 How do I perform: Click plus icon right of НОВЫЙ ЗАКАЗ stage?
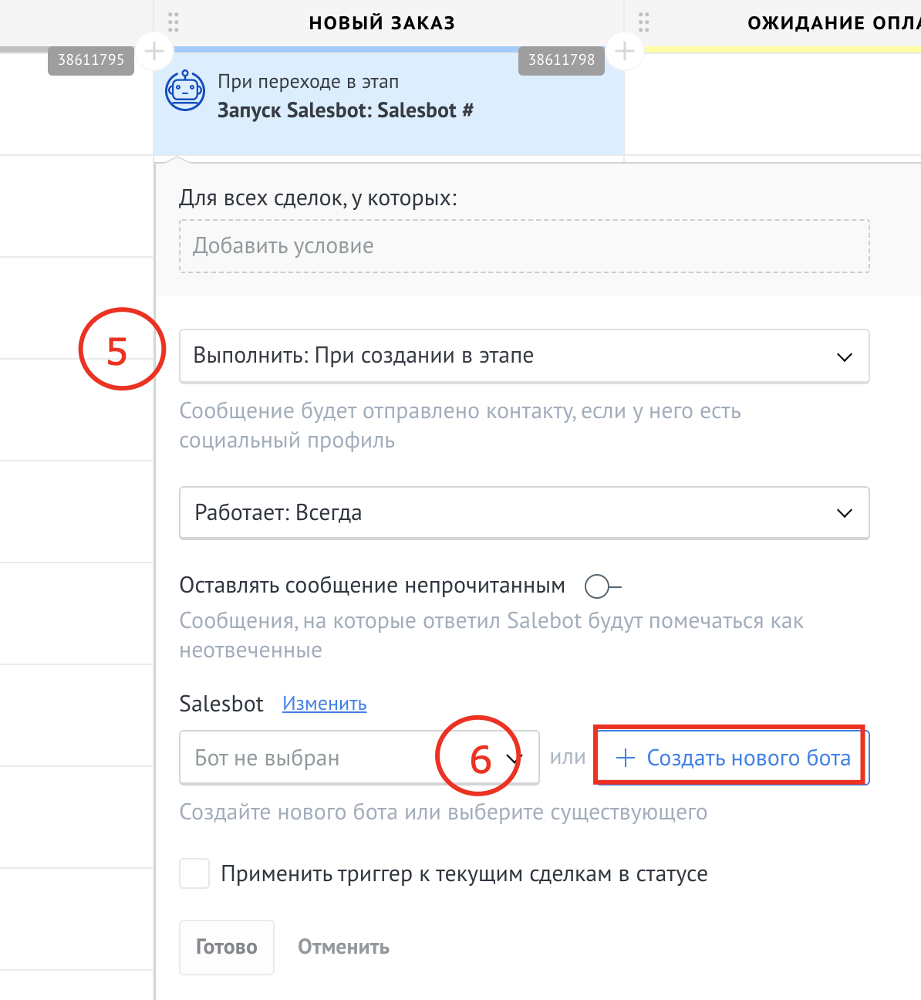(x=625, y=52)
